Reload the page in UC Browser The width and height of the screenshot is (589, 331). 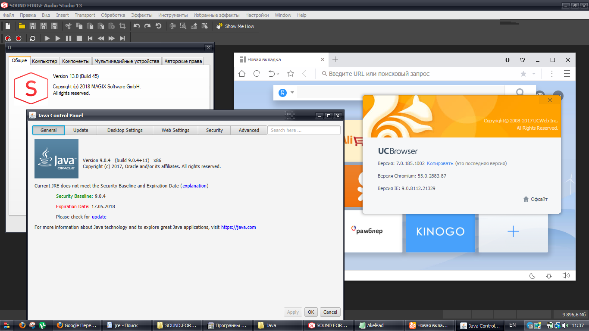[257, 74]
